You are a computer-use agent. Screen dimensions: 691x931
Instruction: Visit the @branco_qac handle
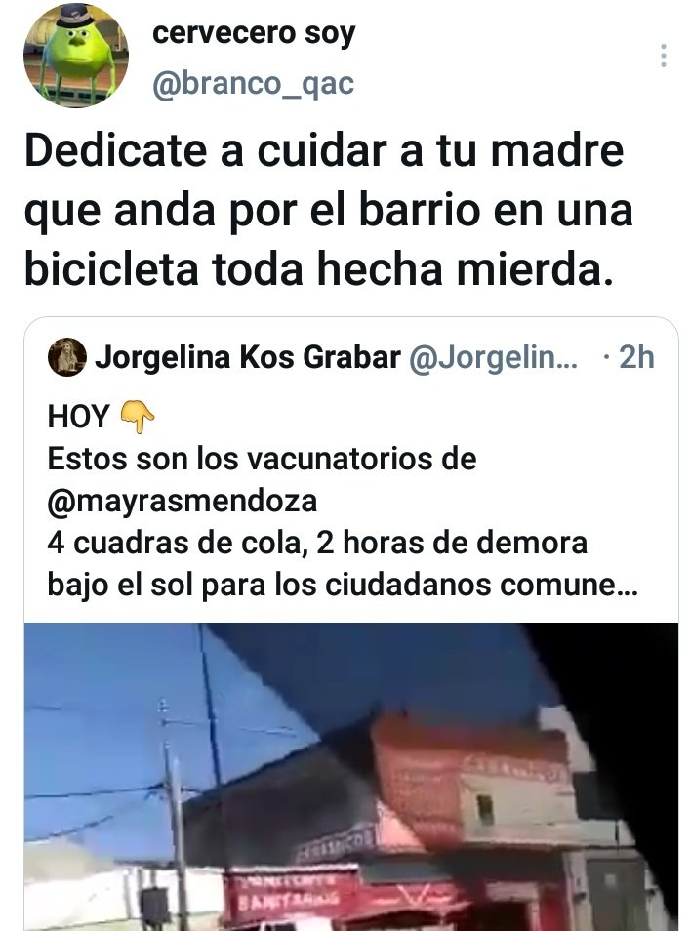(253, 84)
